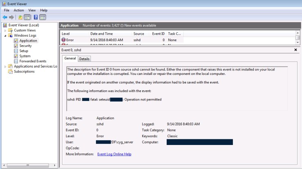Collapse the Windows Logs node
Screen dimensions: 302x169
5,36
